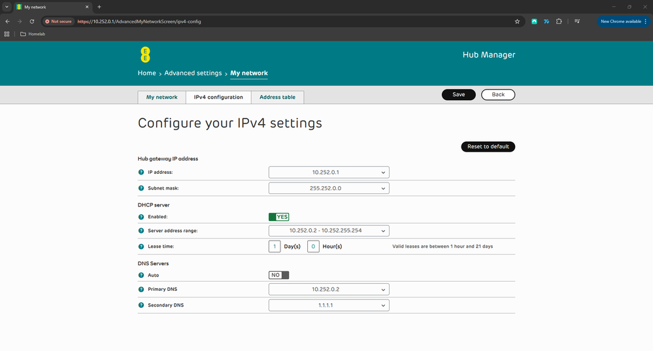This screenshot has height=351, width=653.
Task: Bookmark this page with the star icon
Action: pos(517,21)
